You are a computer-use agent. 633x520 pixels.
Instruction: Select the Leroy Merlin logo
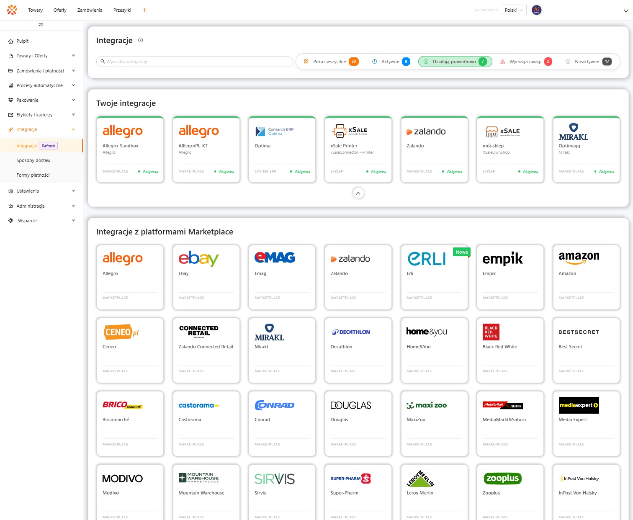(x=420, y=479)
